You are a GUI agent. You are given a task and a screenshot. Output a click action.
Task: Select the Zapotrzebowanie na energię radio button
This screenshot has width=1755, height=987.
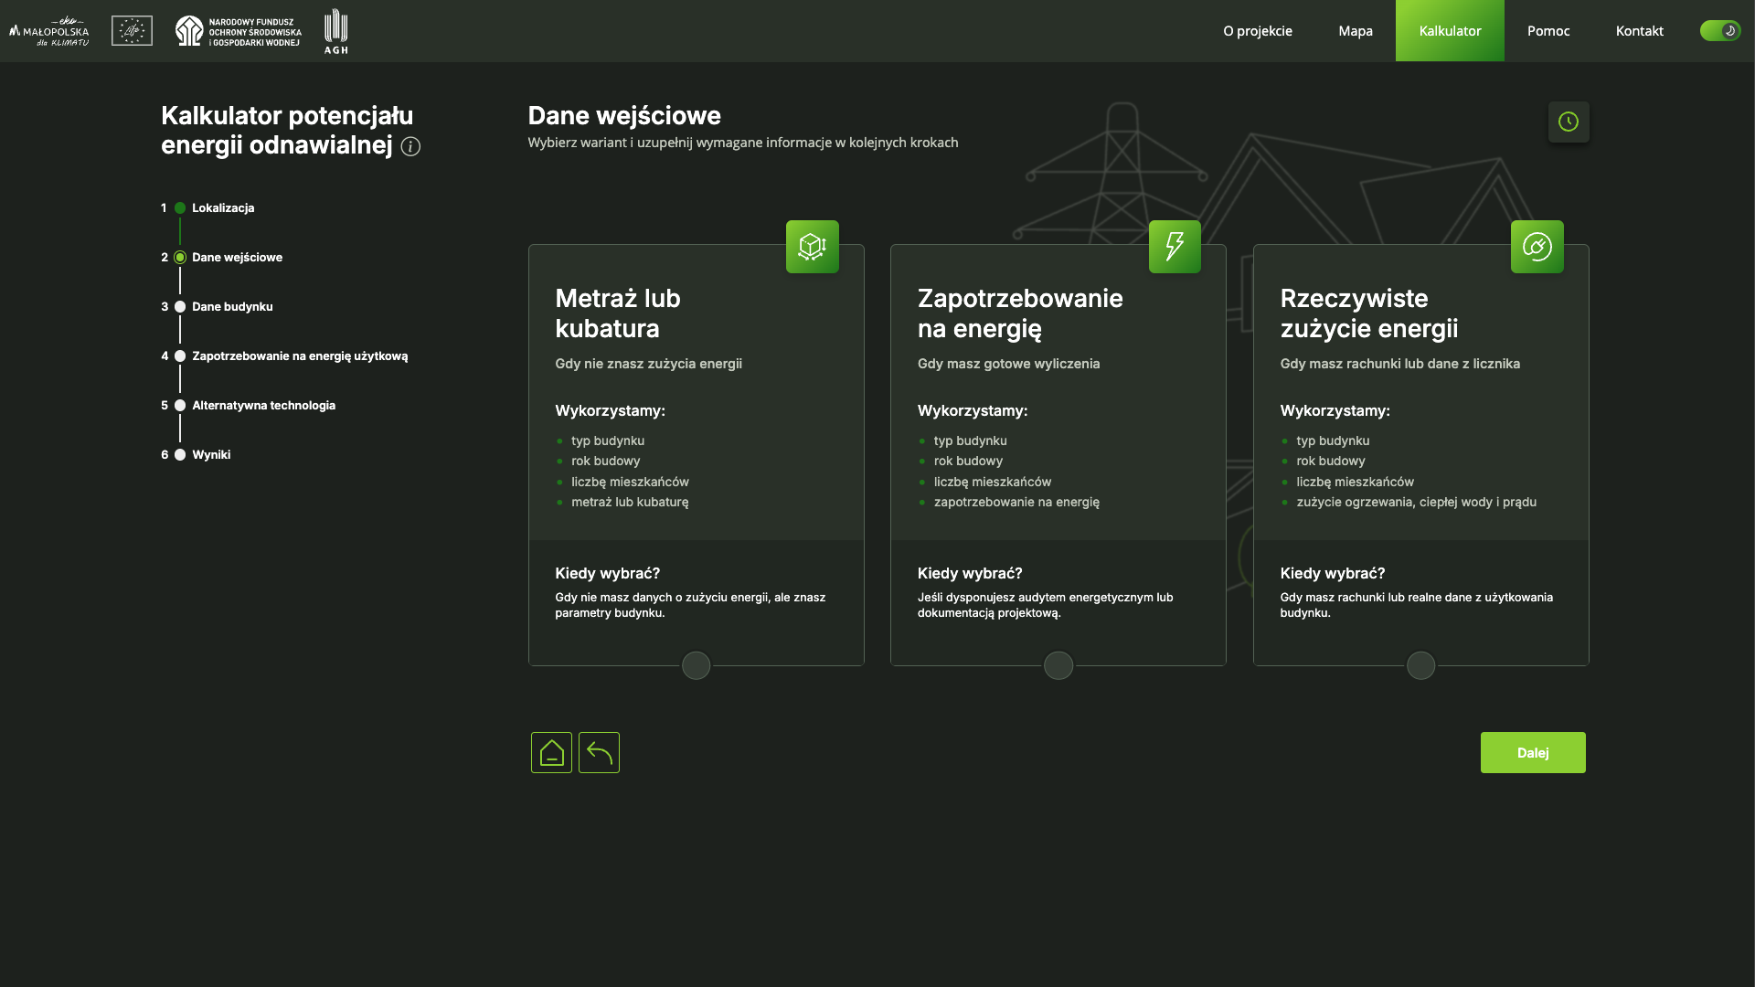point(1058,665)
